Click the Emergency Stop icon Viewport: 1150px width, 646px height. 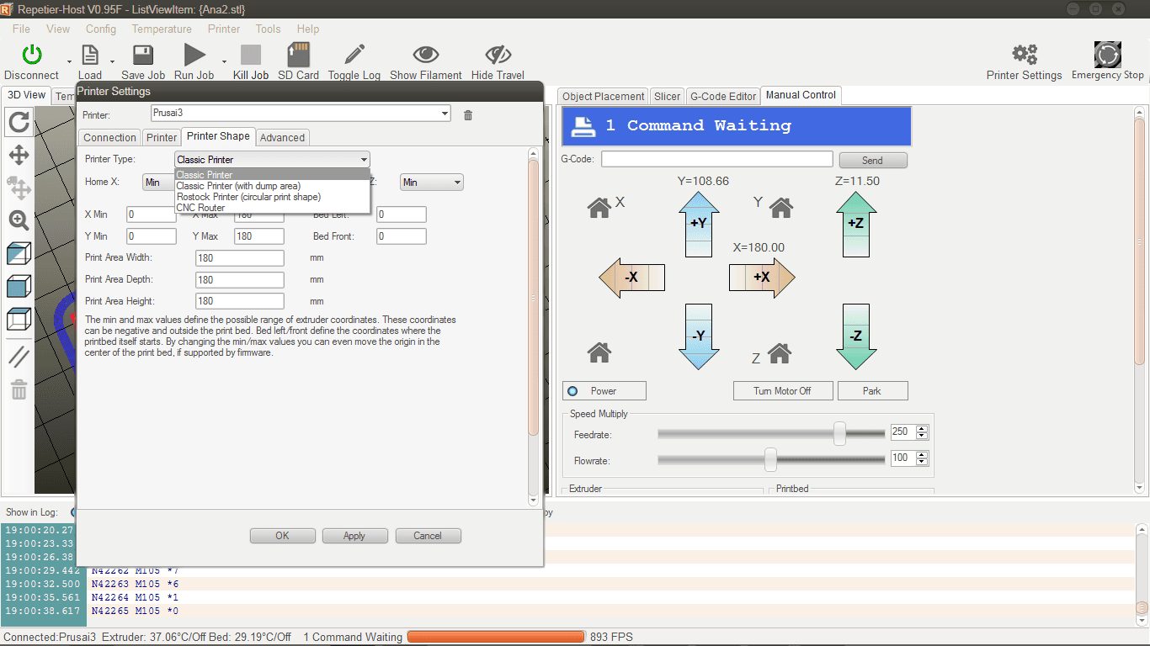(x=1107, y=55)
